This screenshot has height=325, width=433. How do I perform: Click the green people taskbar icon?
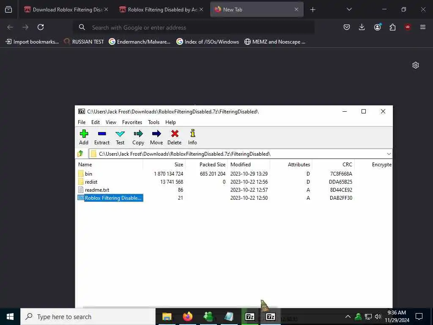pos(208,317)
